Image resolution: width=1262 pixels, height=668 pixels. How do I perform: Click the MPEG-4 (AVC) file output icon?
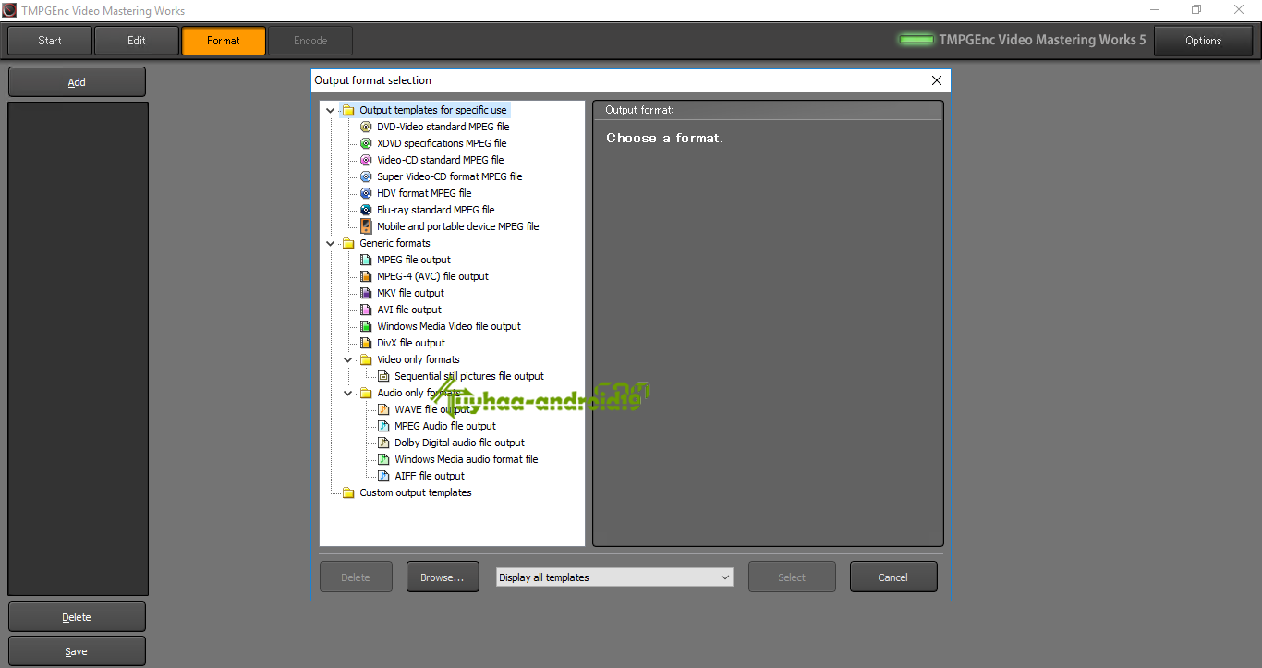[366, 276]
